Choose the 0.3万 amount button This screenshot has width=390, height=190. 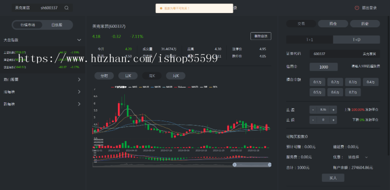click(353, 82)
